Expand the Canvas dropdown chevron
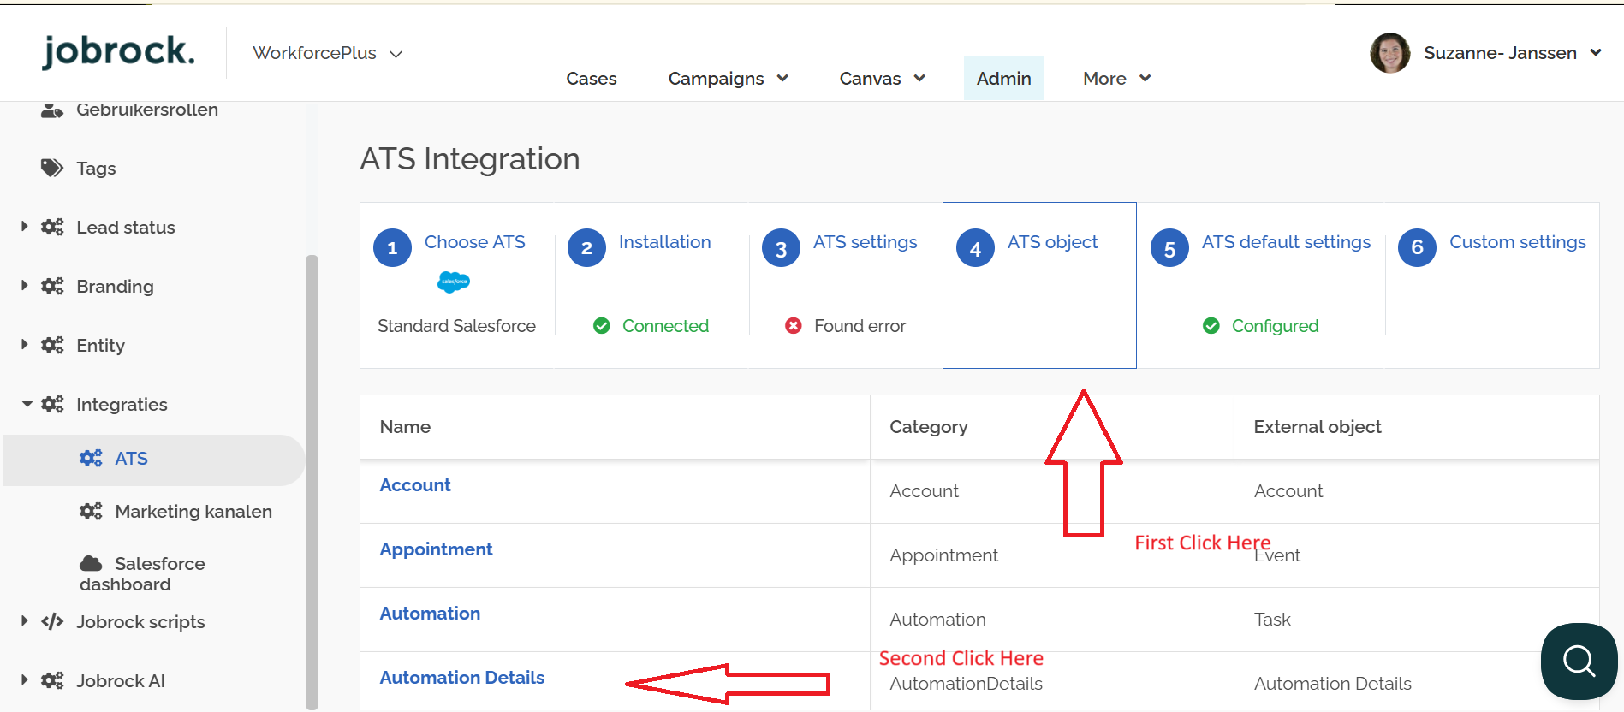Viewport: 1624px width, 712px height. click(919, 79)
